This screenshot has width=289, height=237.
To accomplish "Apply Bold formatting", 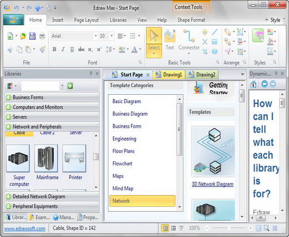I will 54,49.
